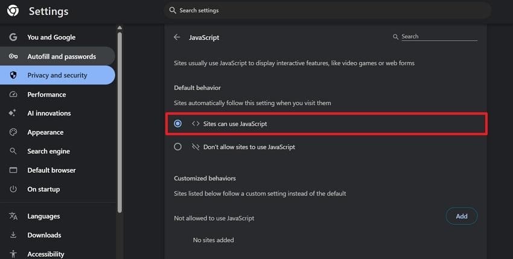
Task: Go to the Languages settings section
Action: (x=43, y=216)
